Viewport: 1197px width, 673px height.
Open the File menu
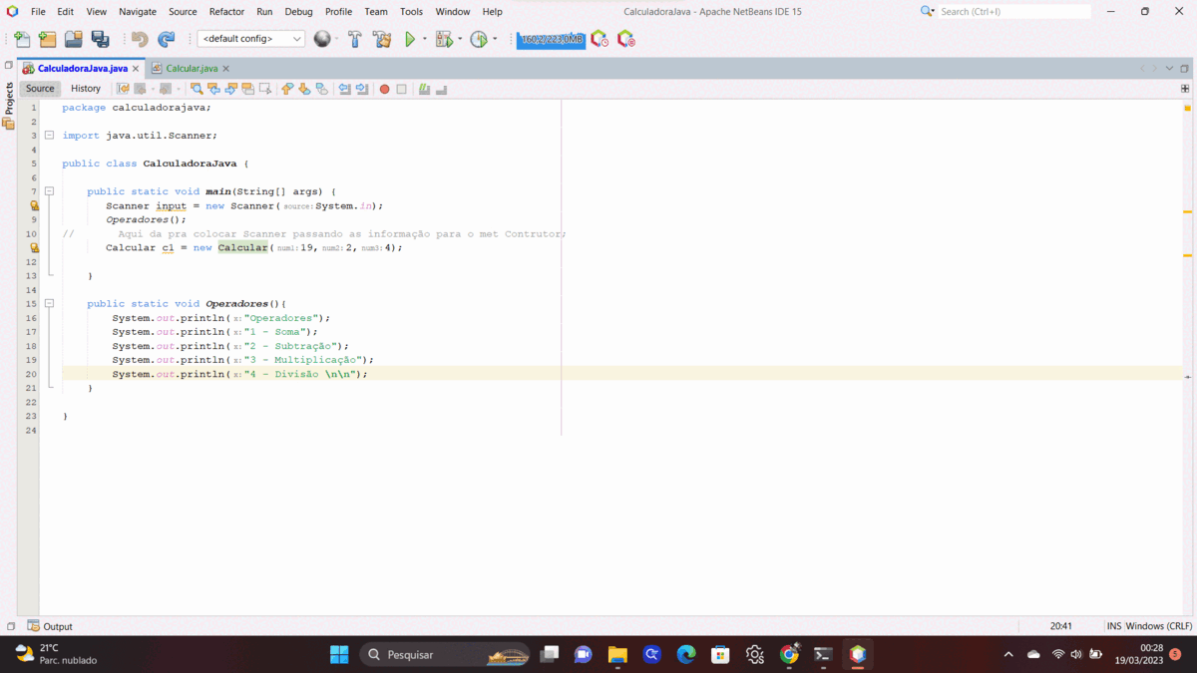(x=38, y=12)
